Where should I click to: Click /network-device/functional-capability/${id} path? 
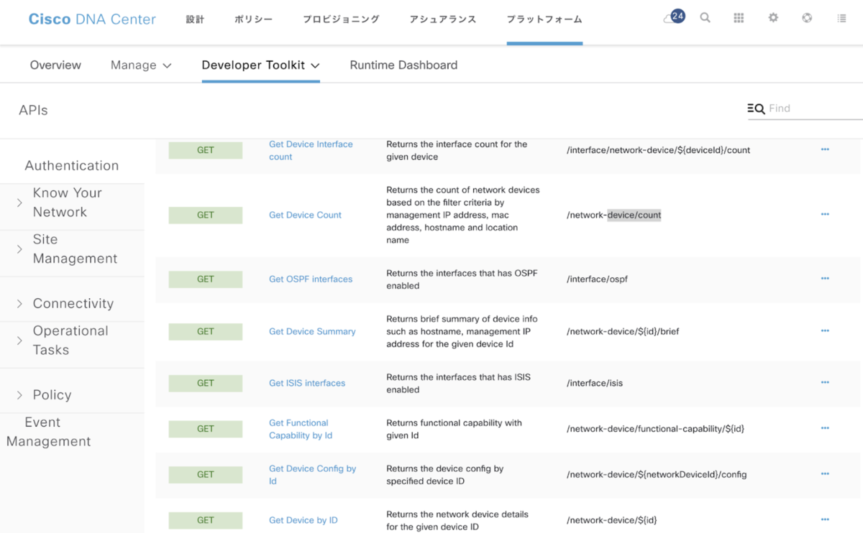click(655, 428)
